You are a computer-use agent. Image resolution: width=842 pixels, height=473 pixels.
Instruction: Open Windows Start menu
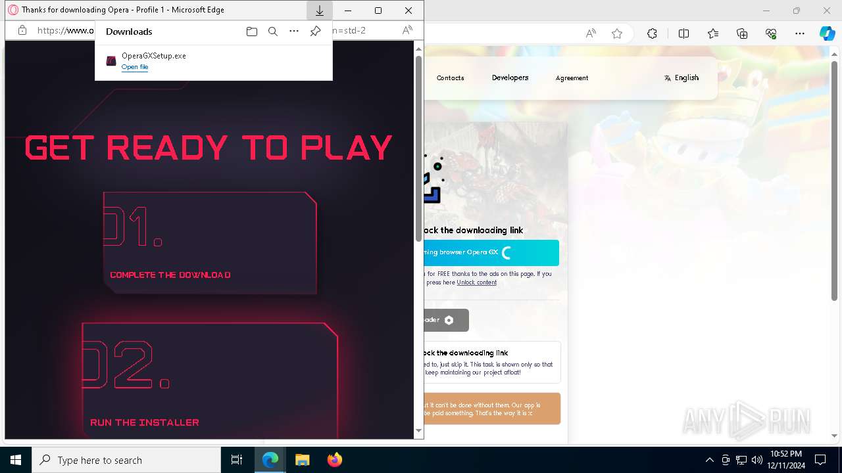(x=16, y=460)
